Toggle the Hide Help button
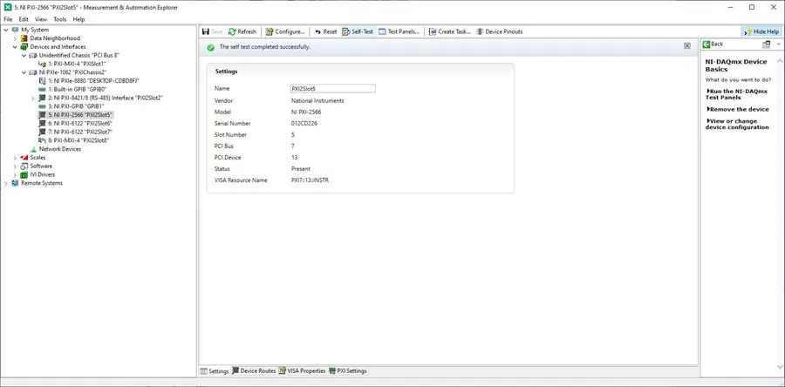 (x=761, y=31)
